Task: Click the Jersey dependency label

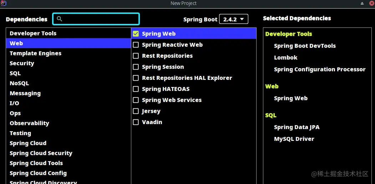Action: pyautogui.click(x=151, y=111)
